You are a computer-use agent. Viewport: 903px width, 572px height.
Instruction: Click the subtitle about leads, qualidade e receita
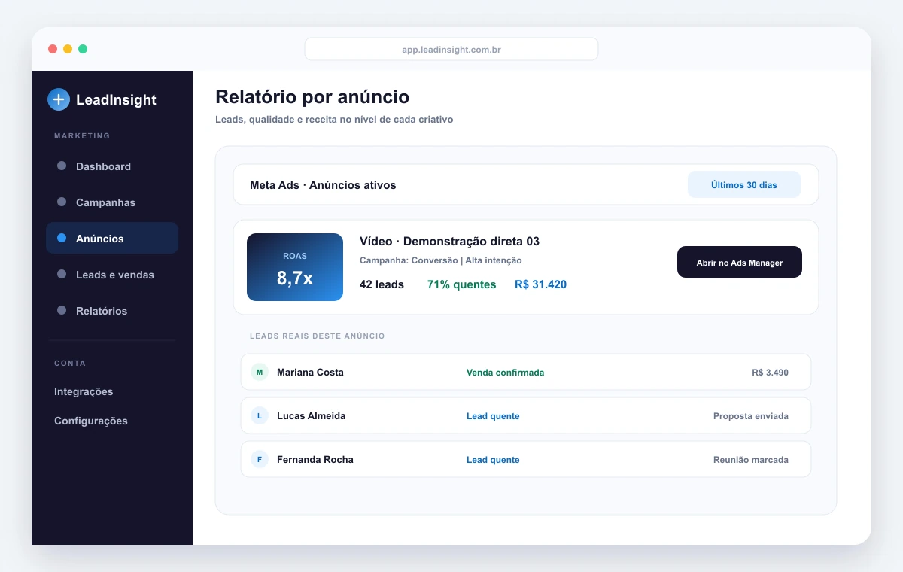(x=334, y=120)
